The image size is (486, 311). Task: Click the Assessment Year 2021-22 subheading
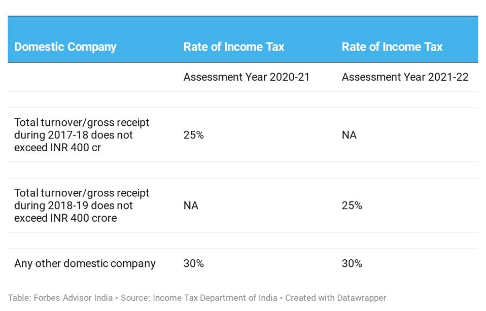click(405, 77)
